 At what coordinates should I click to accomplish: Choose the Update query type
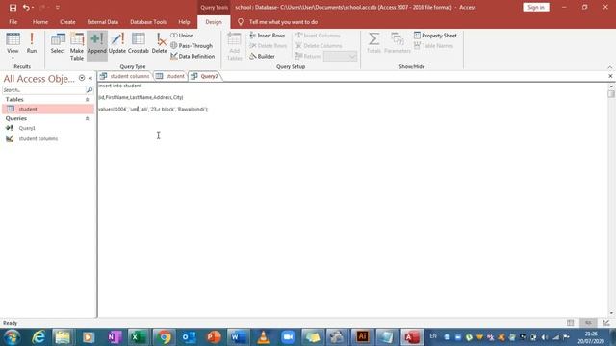(x=117, y=43)
